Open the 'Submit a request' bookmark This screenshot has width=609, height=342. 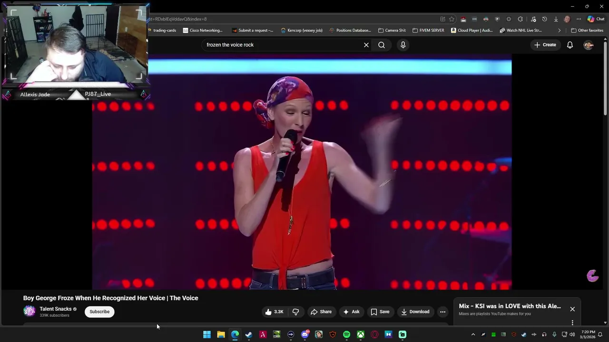point(253,30)
